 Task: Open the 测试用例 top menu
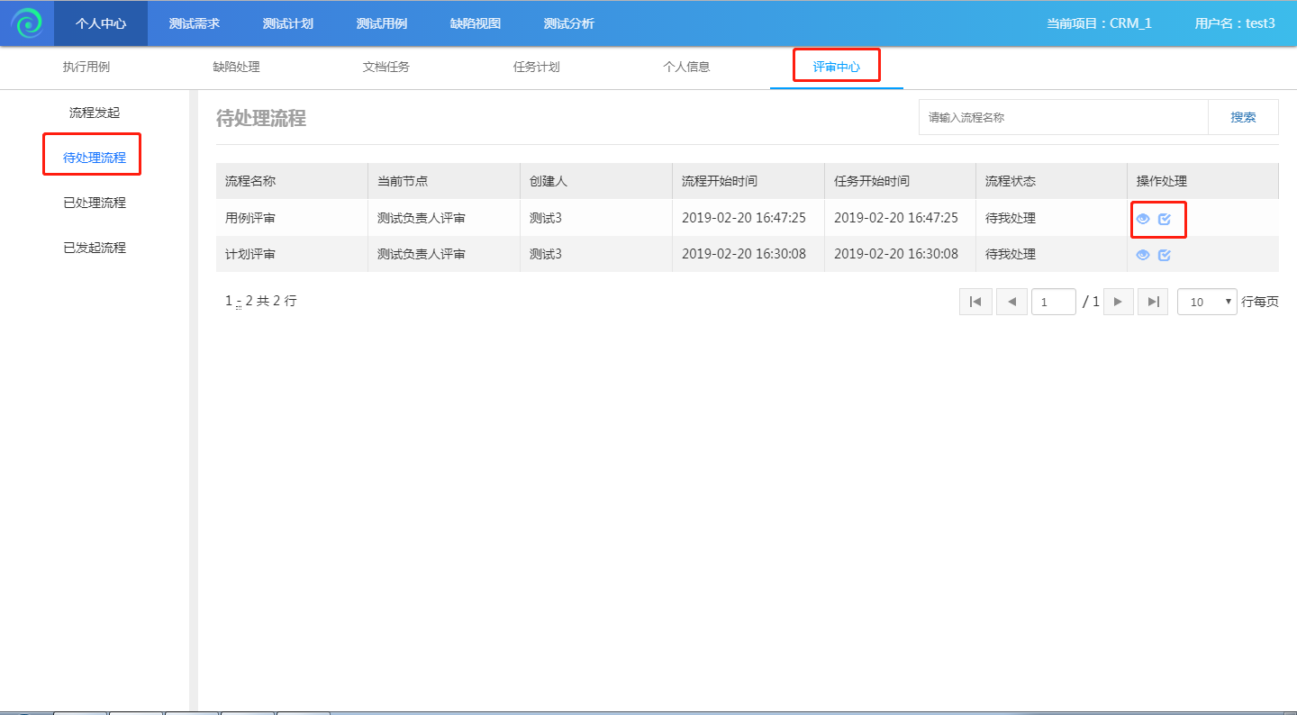(382, 23)
